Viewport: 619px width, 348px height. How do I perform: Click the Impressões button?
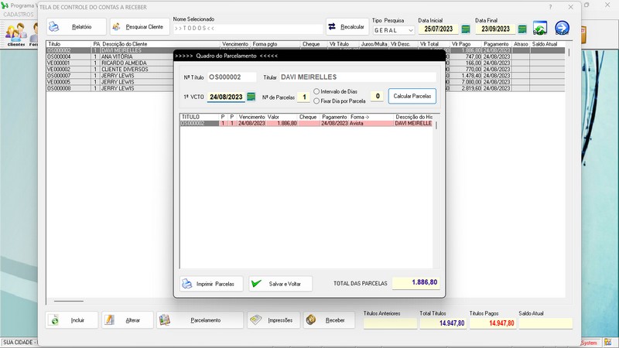[x=274, y=320]
